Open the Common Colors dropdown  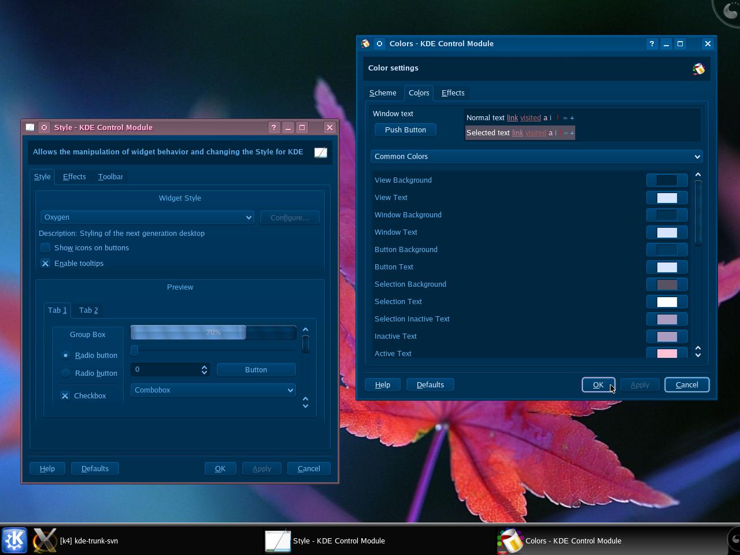click(536, 157)
